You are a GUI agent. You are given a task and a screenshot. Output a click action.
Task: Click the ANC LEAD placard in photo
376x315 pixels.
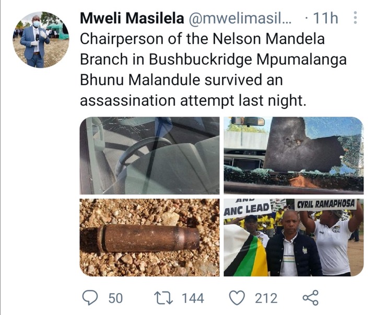pos(247,207)
